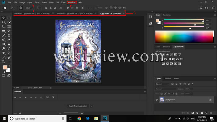Toggle the Auto-Select option icon
Image resolution: width=217 pixels, height=122 pixels.
[21, 8]
